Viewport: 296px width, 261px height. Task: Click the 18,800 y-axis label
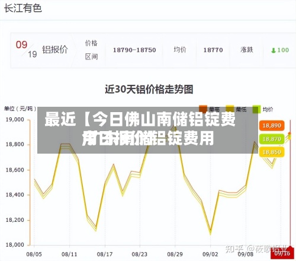(15, 145)
